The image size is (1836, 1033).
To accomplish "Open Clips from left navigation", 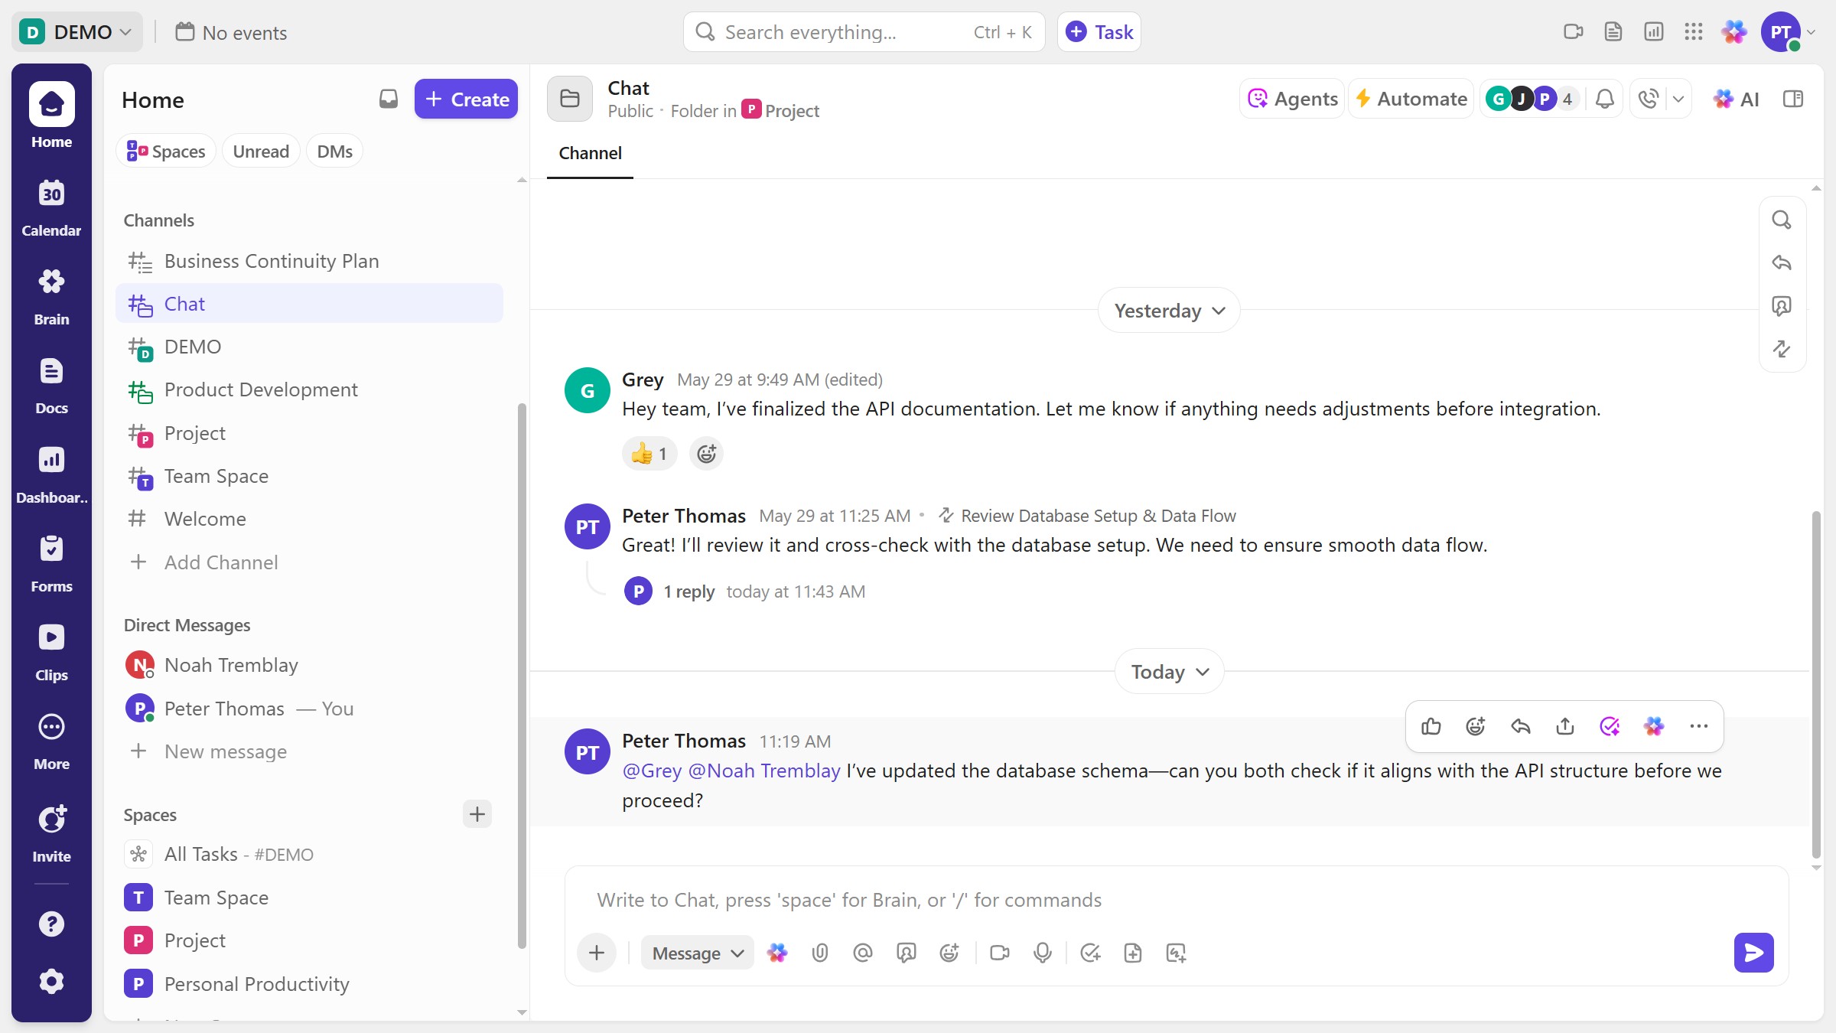I will point(51,650).
